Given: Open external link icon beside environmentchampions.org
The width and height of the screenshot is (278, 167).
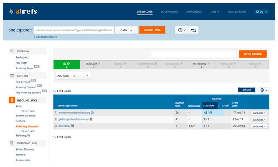Looking at the screenshot, I should coord(92,112).
